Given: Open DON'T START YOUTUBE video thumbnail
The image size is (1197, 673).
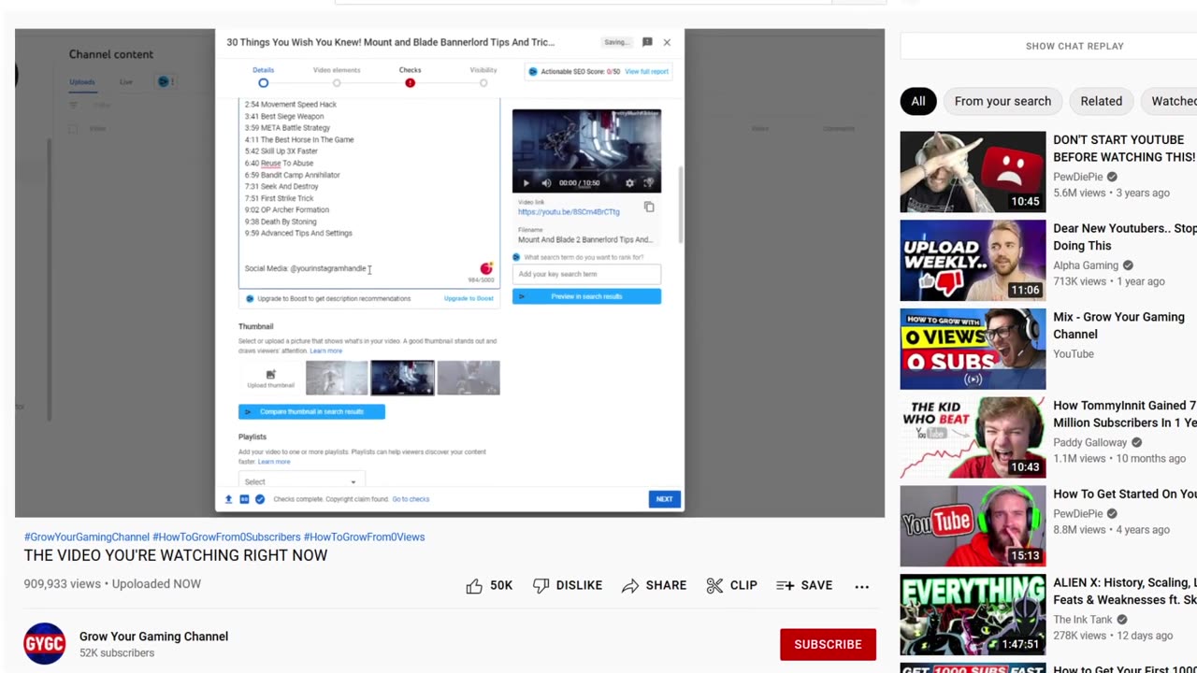Looking at the screenshot, I should point(973,172).
